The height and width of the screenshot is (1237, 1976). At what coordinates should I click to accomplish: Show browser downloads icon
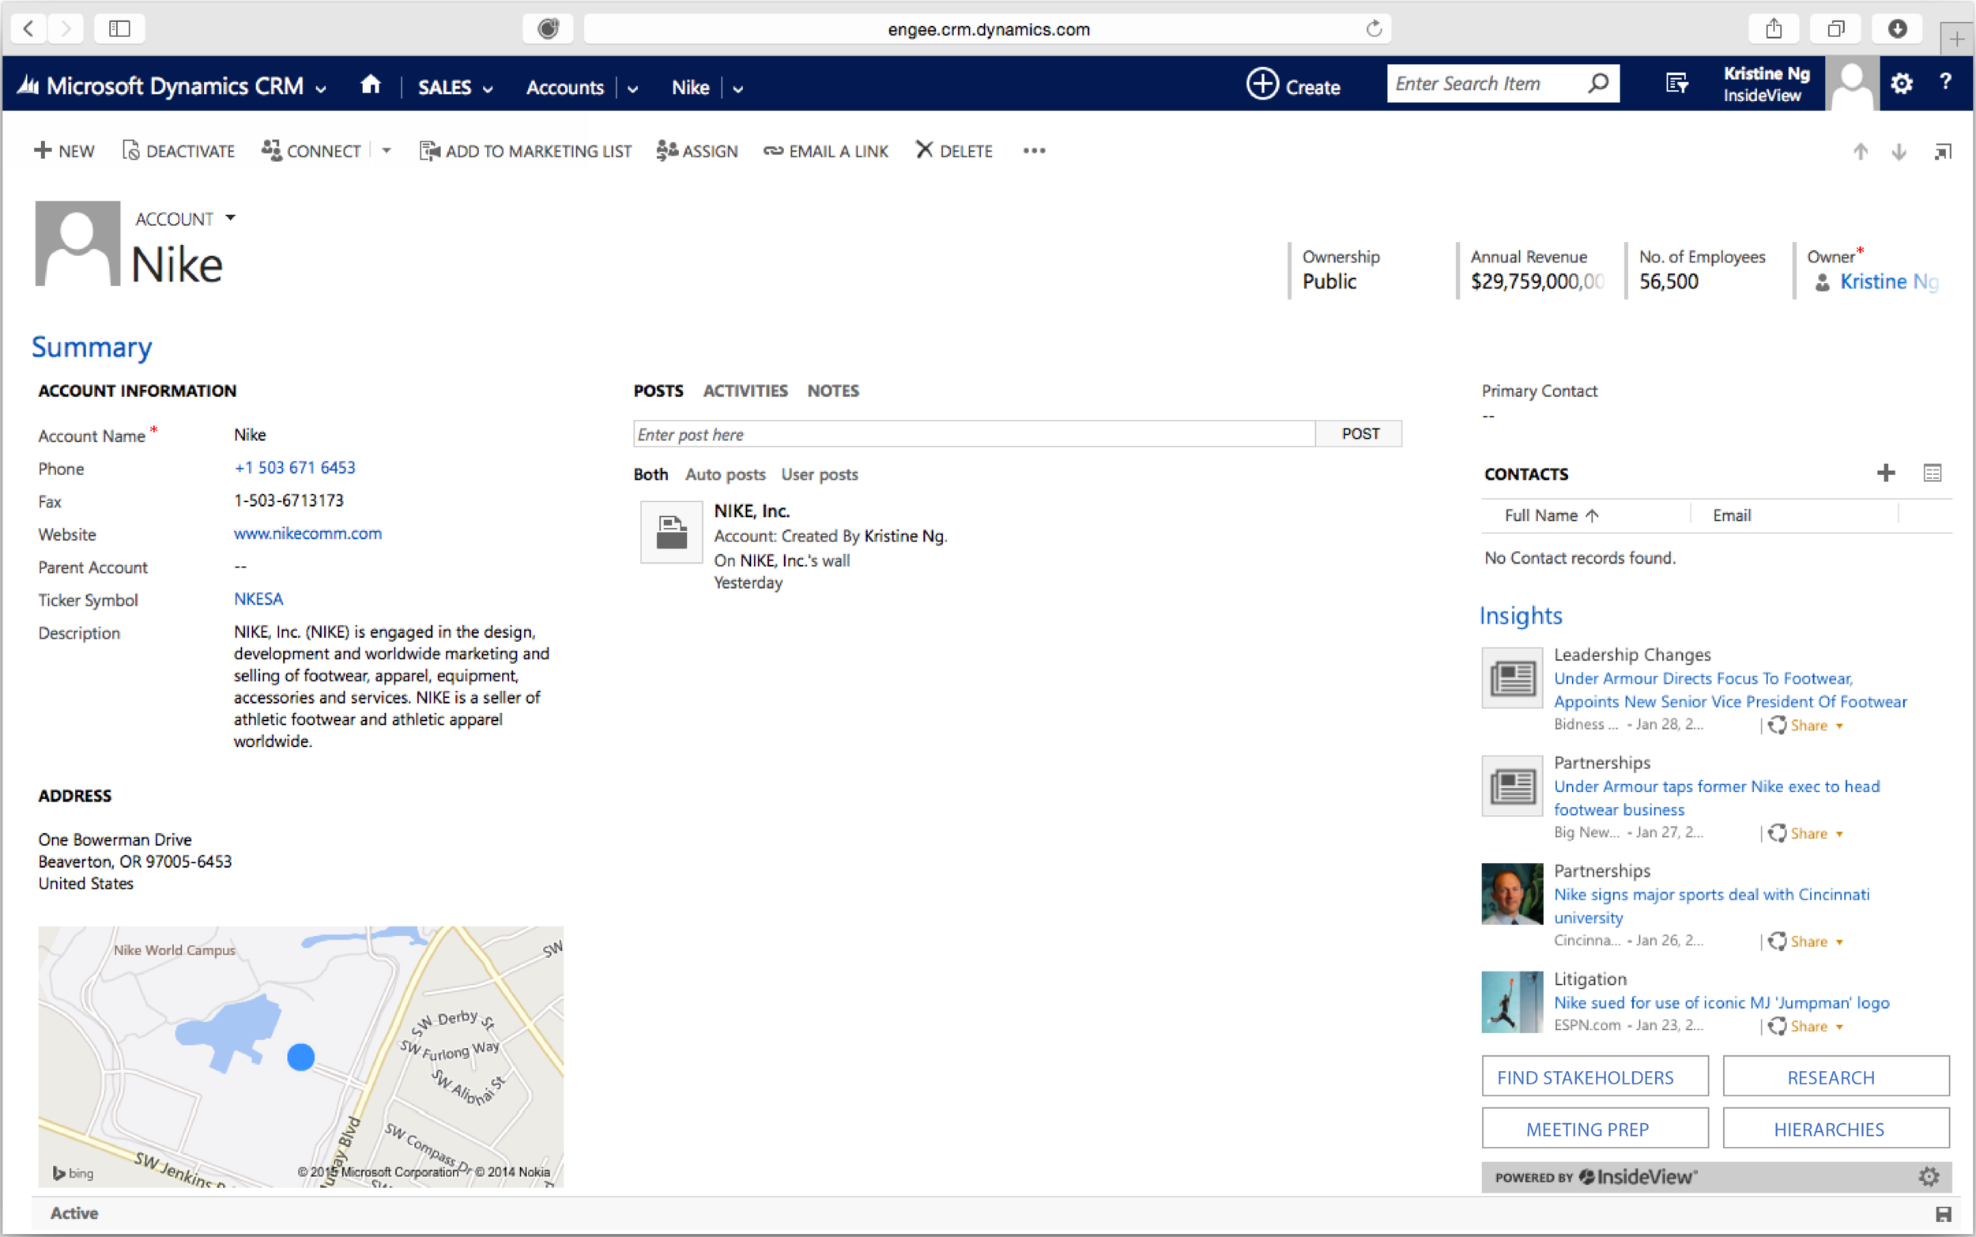coord(1898,28)
